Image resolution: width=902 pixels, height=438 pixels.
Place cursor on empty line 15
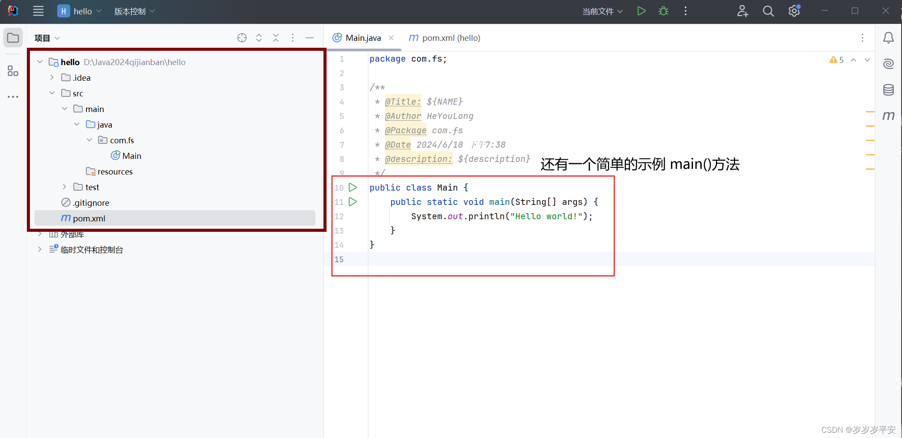621,259
